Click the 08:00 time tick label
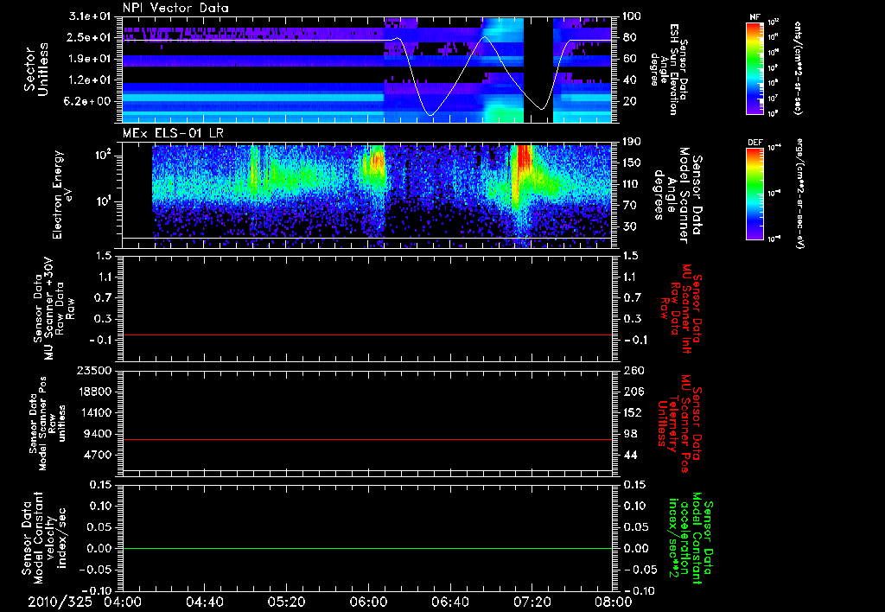This screenshot has width=885, height=612. [x=613, y=602]
